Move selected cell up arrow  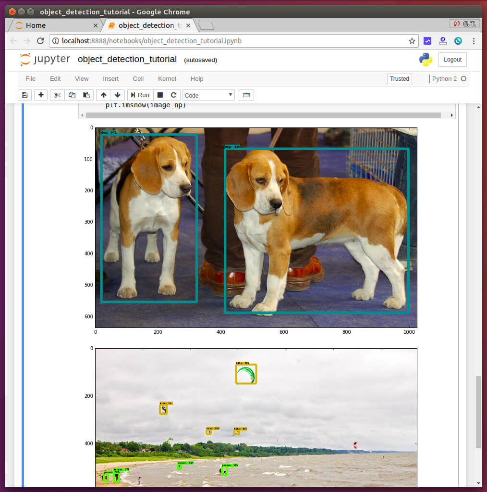103,95
